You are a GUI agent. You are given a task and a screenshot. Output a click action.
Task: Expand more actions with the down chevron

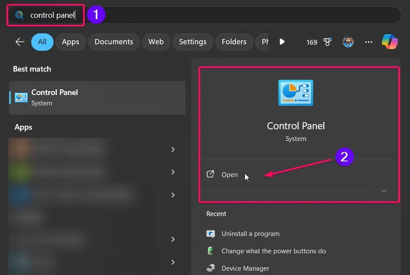(x=384, y=191)
